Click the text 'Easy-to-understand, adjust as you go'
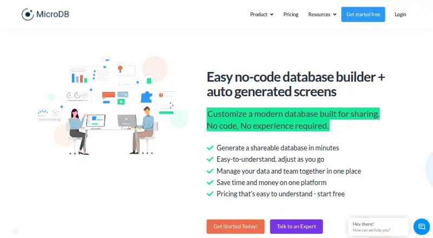Screen dimensions: 433x238 point(270,160)
